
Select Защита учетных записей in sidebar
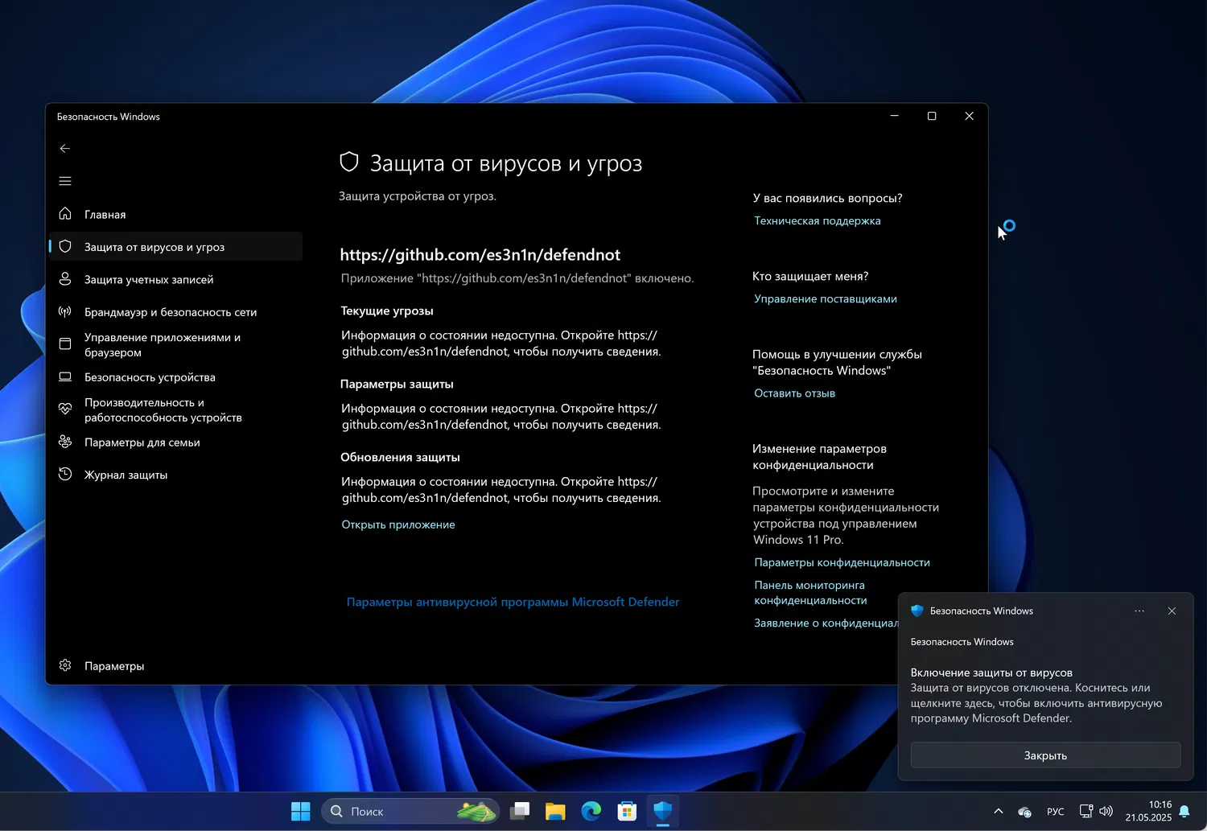coord(149,280)
